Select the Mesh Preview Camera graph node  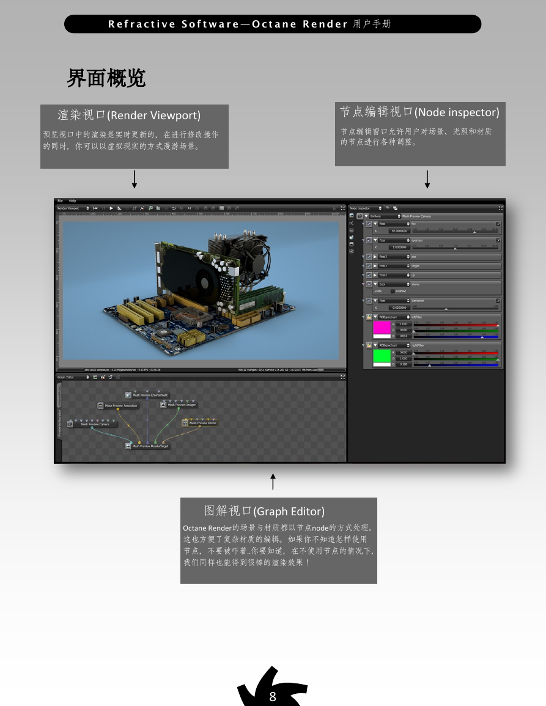pos(92,424)
